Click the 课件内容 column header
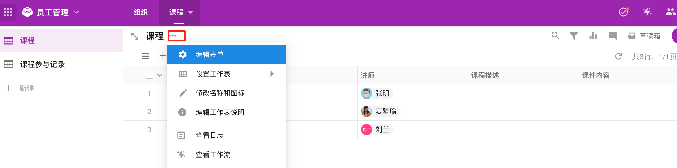The height and width of the screenshot is (168, 677). (x=628, y=75)
